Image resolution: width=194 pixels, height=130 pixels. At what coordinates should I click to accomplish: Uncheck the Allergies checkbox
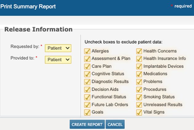(87, 51)
